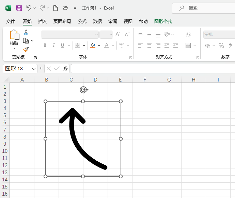The image size is (235, 198).
Task: Toggle the wrap text icon
Action: pyautogui.click(x=189, y=34)
